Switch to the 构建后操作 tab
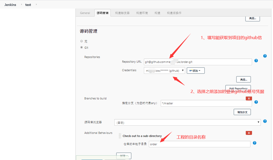This screenshot has height=160, width=273. click(174, 13)
